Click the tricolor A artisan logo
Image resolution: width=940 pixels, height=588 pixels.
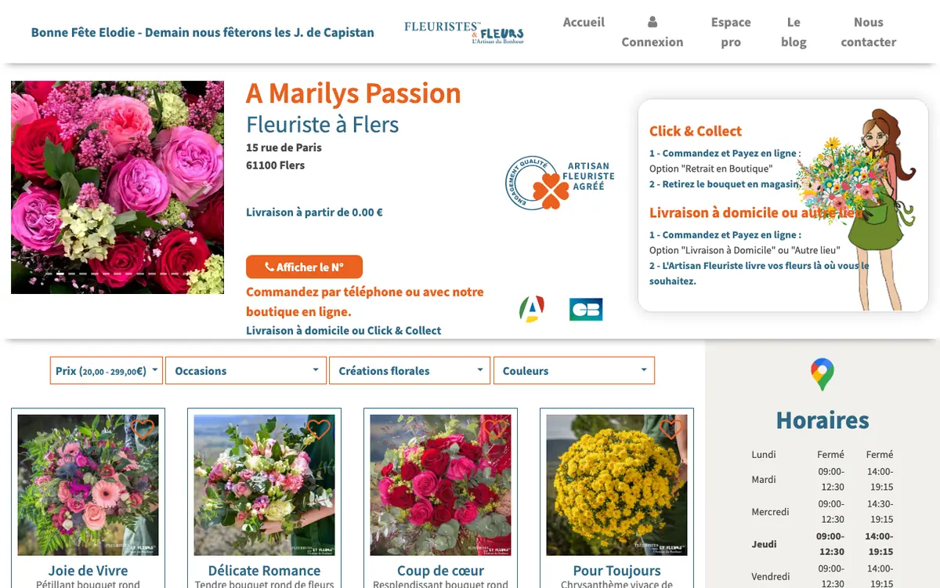pyautogui.click(x=532, y=309)
